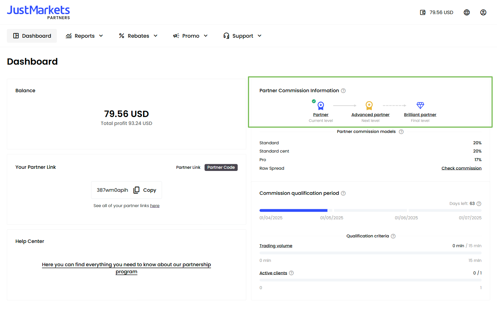Screen dimensions: 497x310
Task: Click the Support headset icon
Action: [x=226, y=36]
